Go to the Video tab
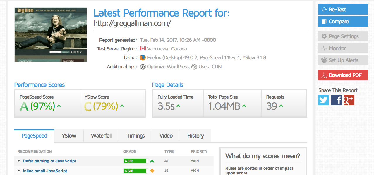 point(166,136)
